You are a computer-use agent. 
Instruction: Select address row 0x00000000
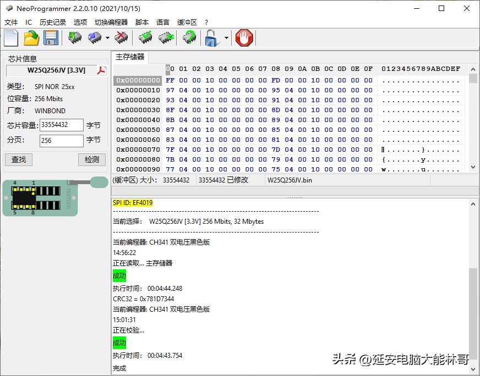pos(138,80)
